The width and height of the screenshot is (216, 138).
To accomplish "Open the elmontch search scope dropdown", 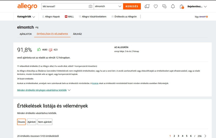I will 108,6.
